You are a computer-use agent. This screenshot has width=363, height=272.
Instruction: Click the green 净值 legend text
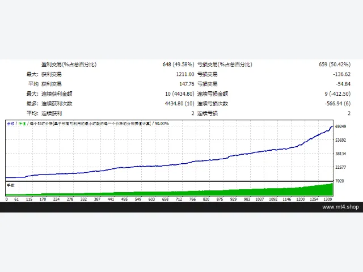pyautogui.click(x=22, y=124)
